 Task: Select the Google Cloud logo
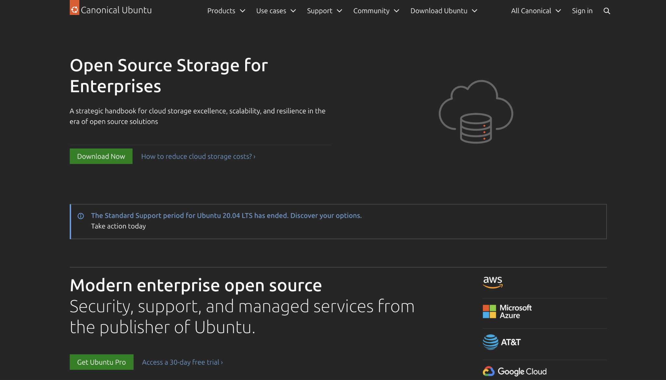click(x=514, y=371)
